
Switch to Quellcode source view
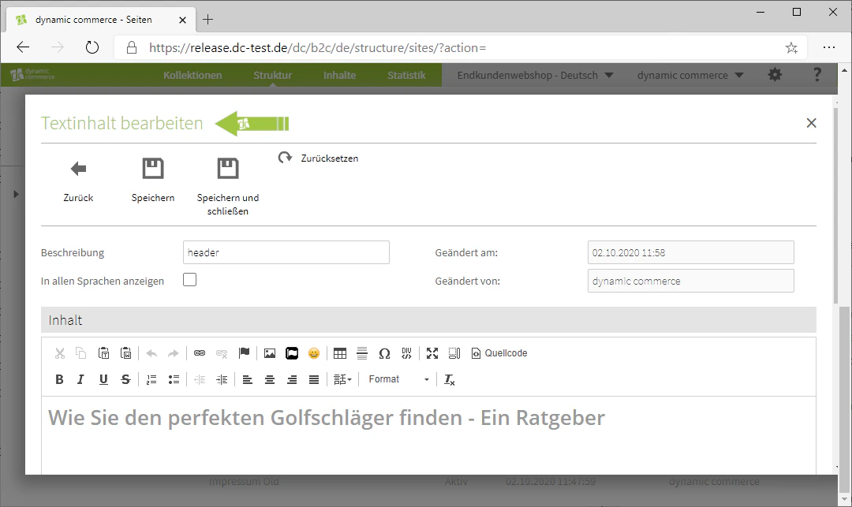pyautogui.click(x=499, y=353)
